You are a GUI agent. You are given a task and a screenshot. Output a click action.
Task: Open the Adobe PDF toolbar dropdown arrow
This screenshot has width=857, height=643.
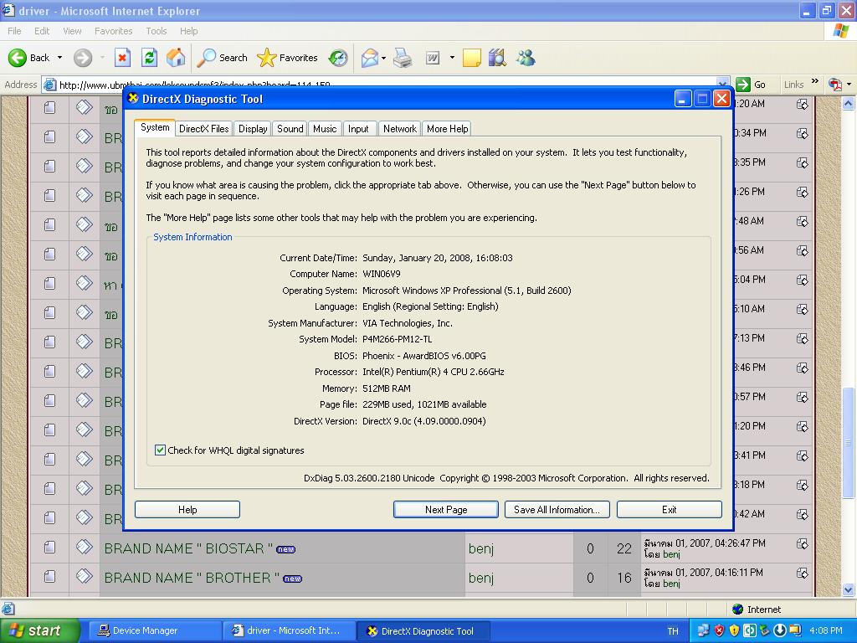(x=849, y=85)
